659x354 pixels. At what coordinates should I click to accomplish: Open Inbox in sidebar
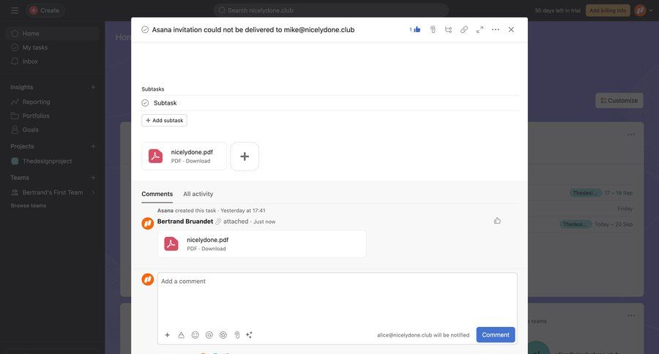click(x=52, y=61)
